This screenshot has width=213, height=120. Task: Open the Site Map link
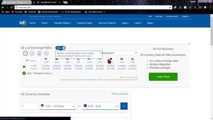point(159,16)
